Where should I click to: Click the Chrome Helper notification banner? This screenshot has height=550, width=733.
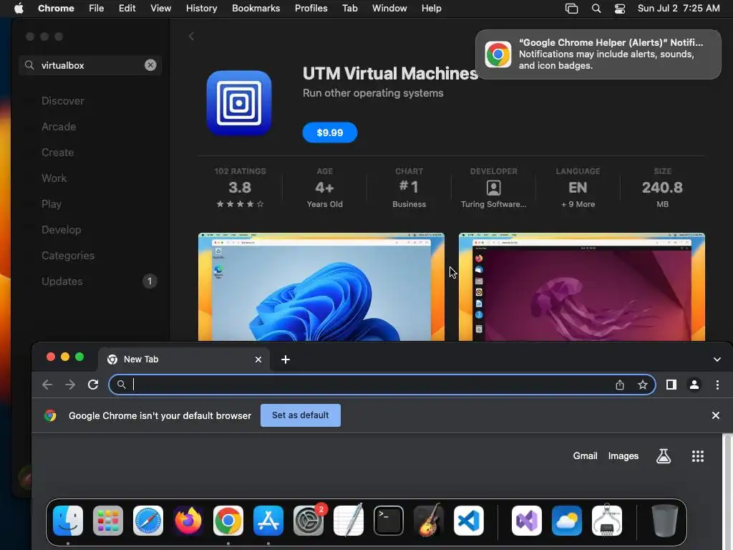[x=598, y=54]
